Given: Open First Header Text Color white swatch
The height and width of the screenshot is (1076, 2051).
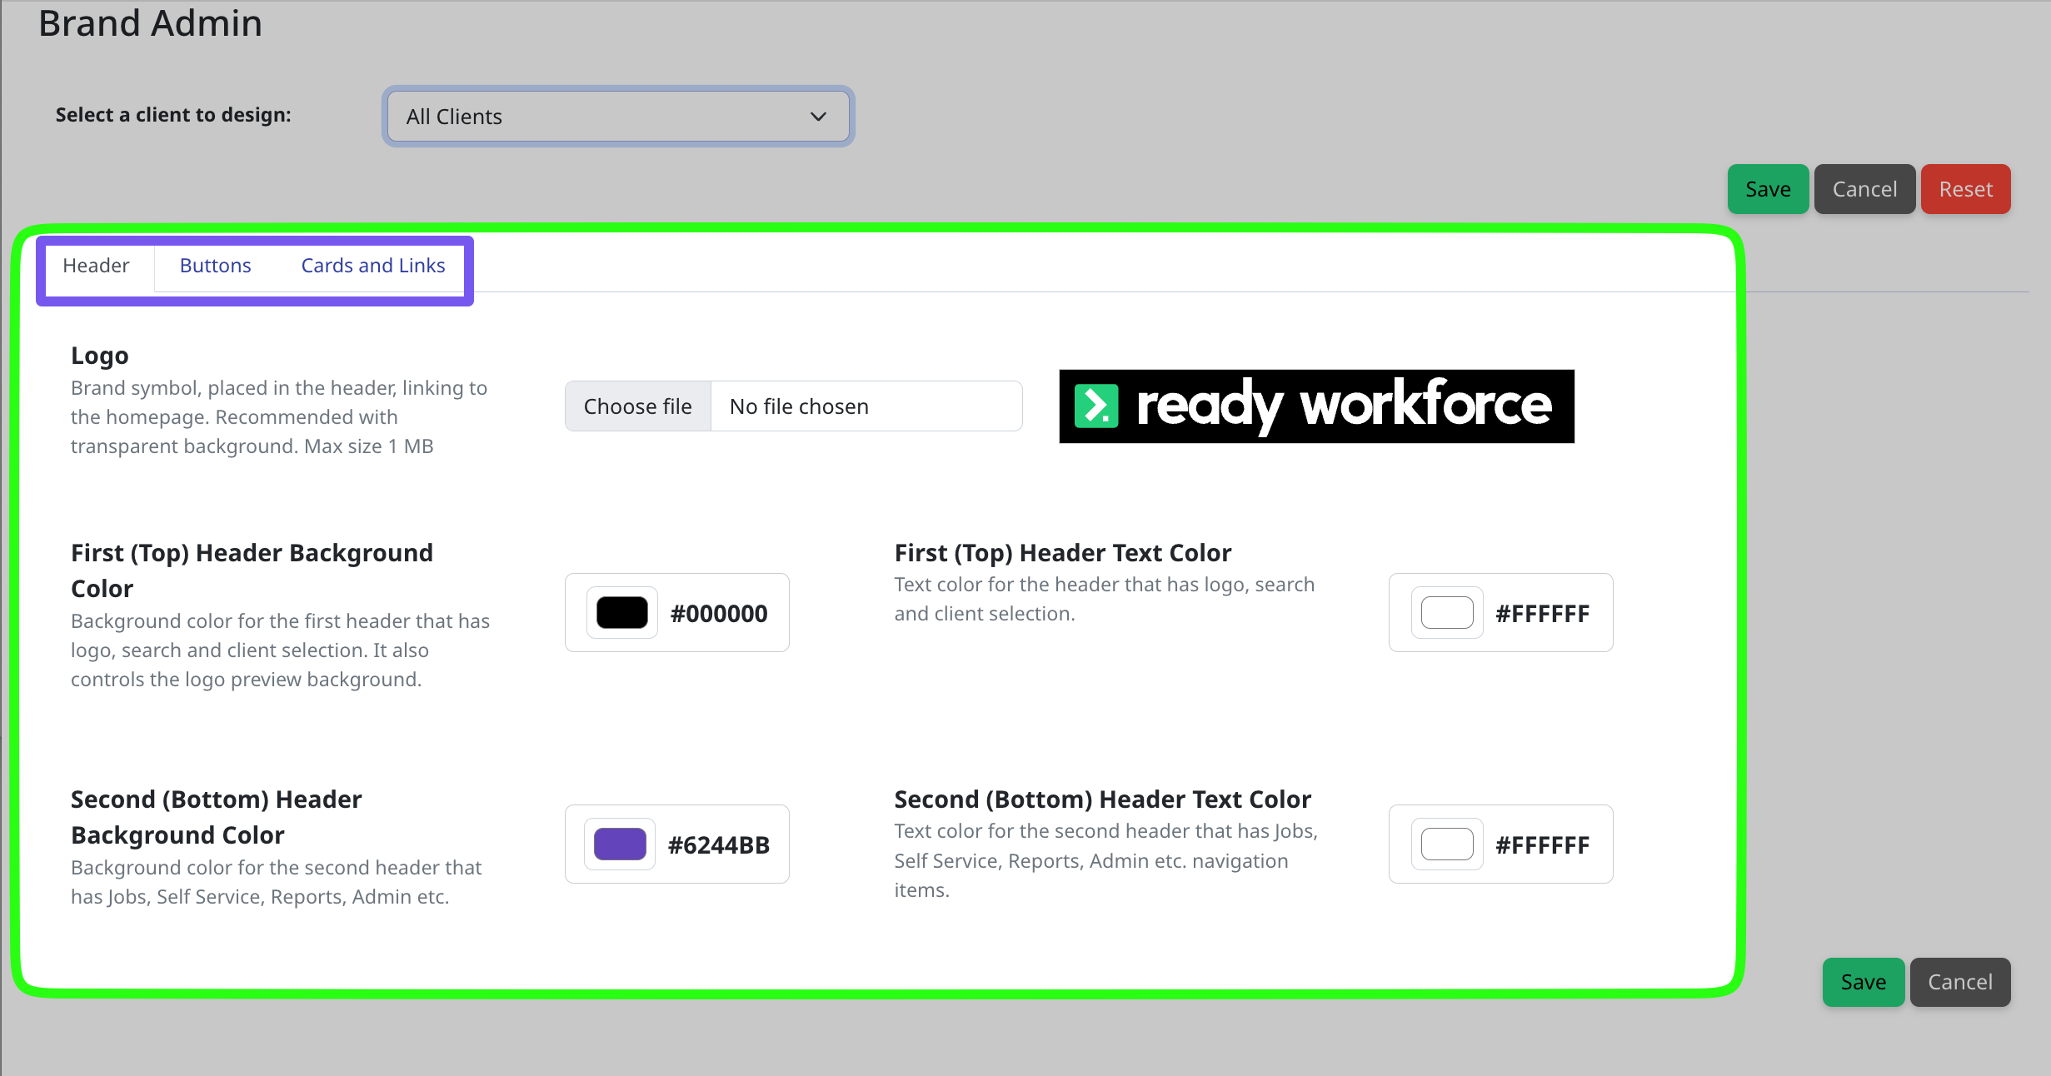Looking at the screenshot, I should click(x=1447, y=613).
